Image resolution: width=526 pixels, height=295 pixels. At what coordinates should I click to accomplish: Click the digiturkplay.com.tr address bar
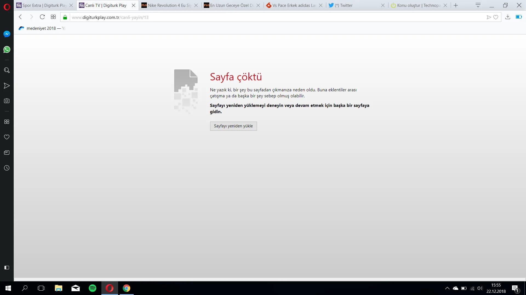(x=219, y=17)
